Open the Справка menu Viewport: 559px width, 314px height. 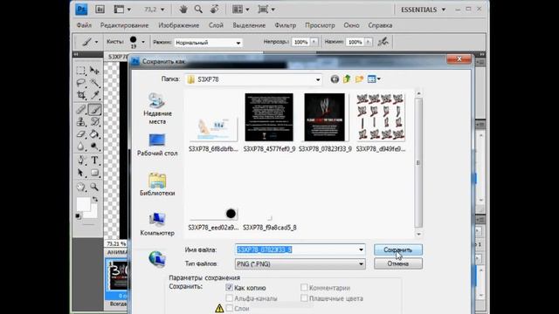tap(380, 25)
